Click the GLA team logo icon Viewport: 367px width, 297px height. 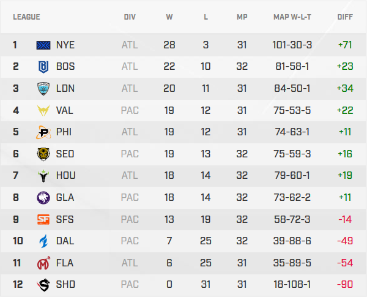(x=44, y=197)
